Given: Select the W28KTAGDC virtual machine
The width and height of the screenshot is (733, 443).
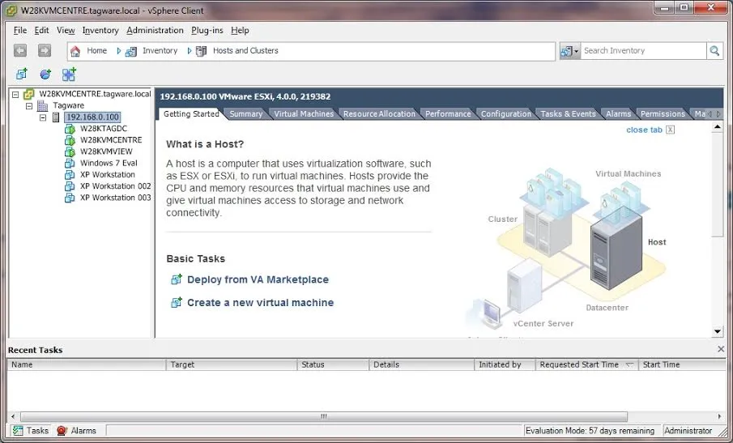Looking at the screenshot, I should 103,129.
